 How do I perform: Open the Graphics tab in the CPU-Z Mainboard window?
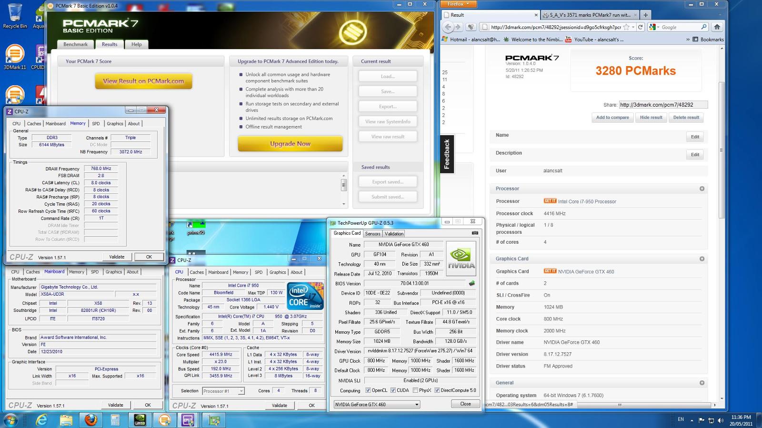[x=114, y=272]
